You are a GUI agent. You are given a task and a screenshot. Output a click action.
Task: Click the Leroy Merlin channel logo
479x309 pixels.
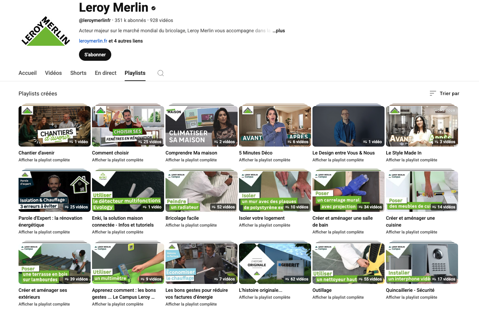coord(46,31)
